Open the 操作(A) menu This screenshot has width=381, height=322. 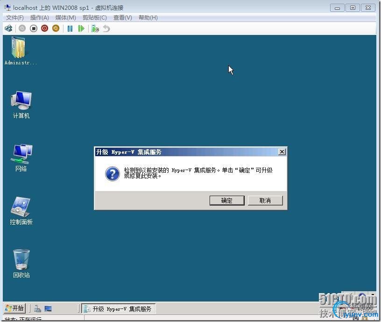[39, 18]
